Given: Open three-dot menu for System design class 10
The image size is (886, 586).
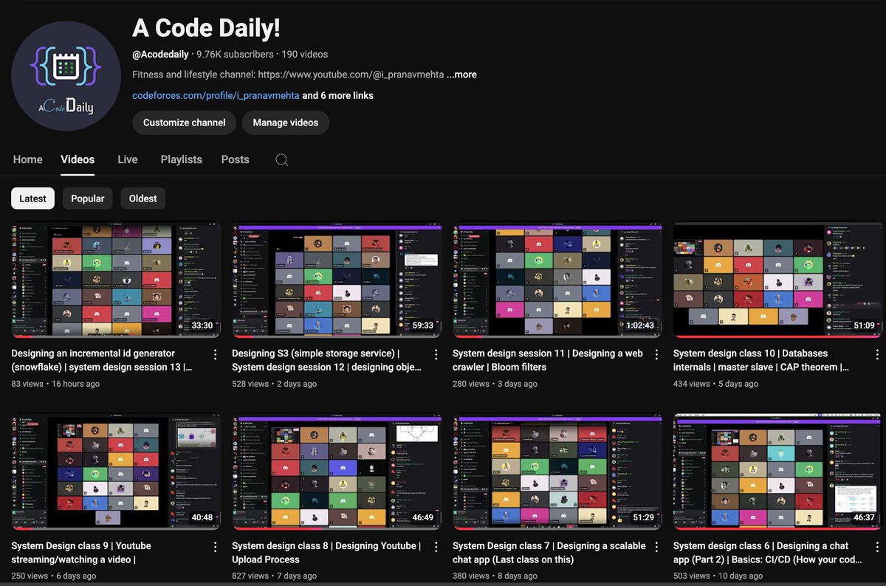Looking at the screenshot, I should [x=877, y=354].
